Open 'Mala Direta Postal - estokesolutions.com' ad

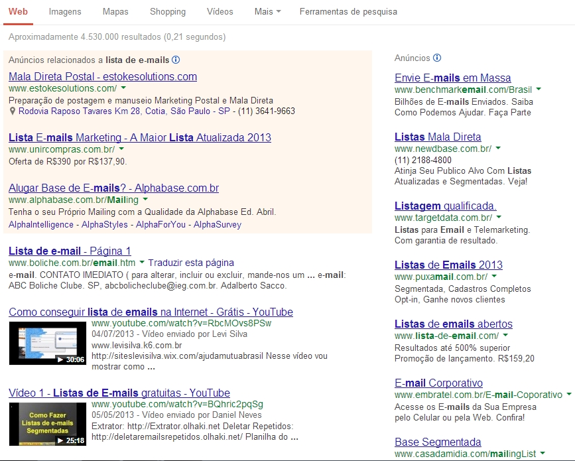pos(103,77)
